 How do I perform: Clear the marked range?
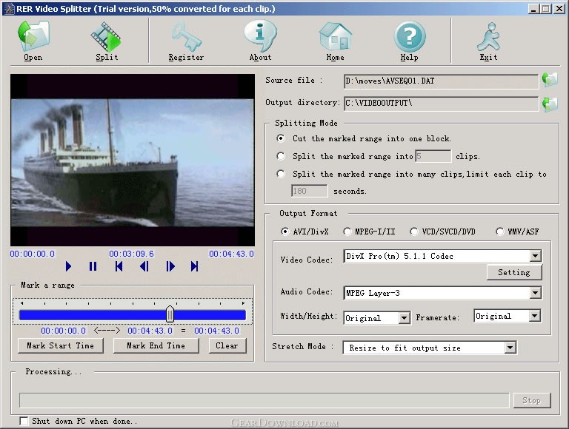[227, 345]
